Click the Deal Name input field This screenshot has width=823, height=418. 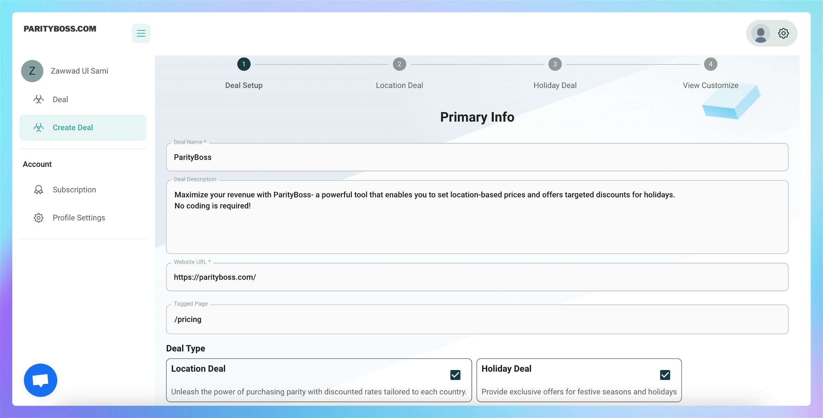[477, 157]
